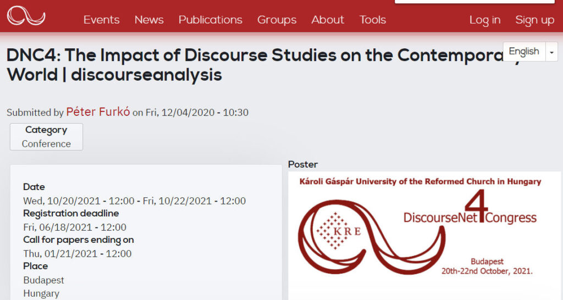
Task: Click the Conference category box
Action: [x=46, y=137]
